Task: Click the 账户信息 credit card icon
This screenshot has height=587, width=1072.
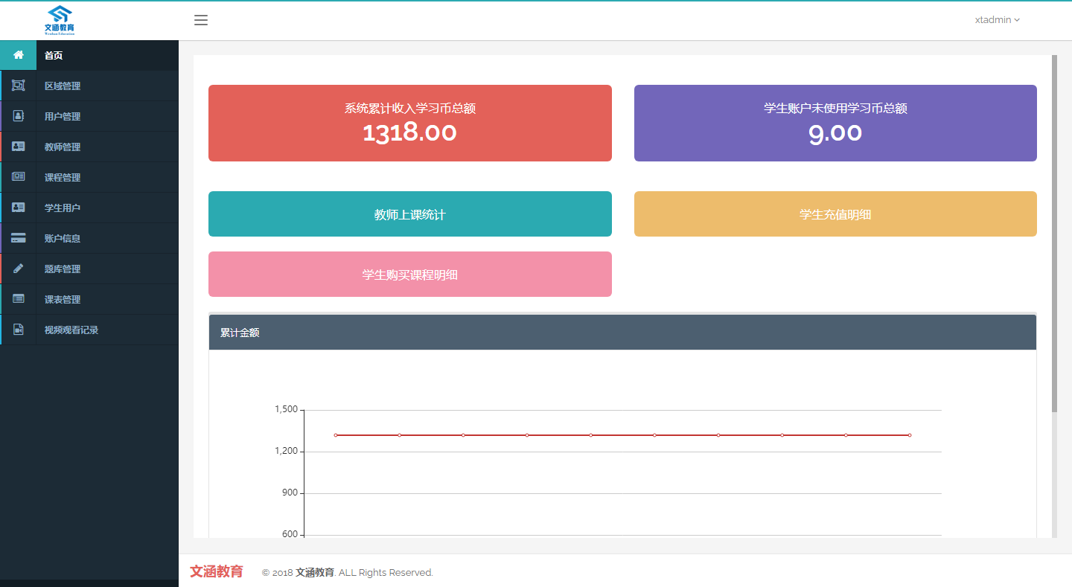Action: tap(19, 238)
